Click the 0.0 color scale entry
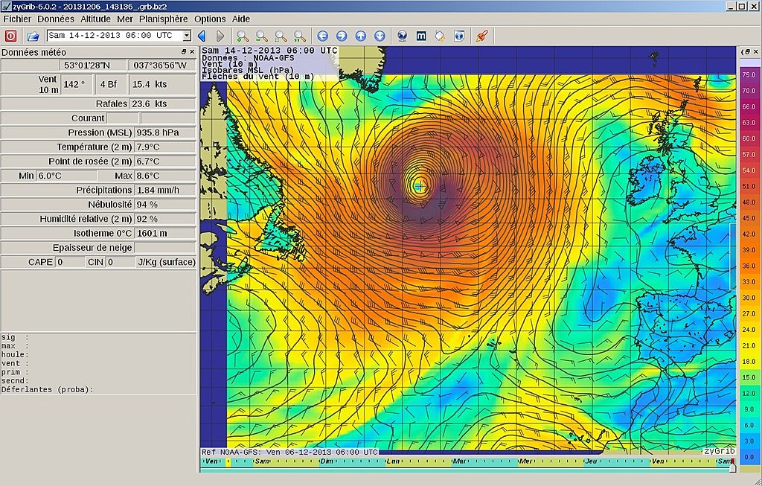This screenshot has height=486, width=762. (749, 457)
